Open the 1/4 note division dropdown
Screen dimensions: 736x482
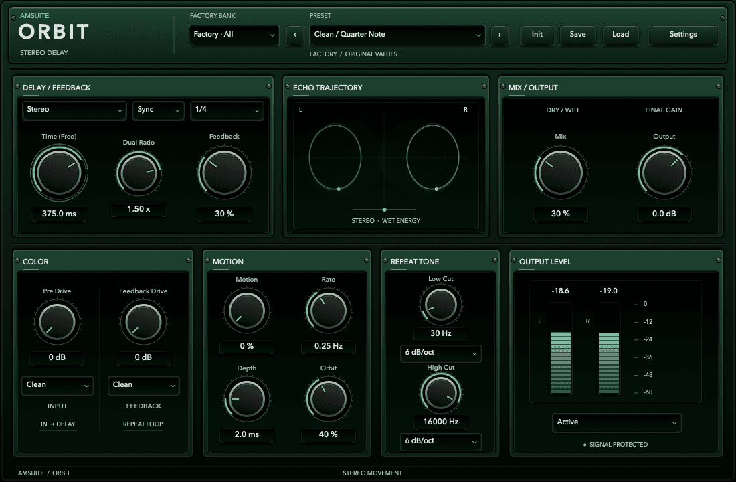coord(227,110)
